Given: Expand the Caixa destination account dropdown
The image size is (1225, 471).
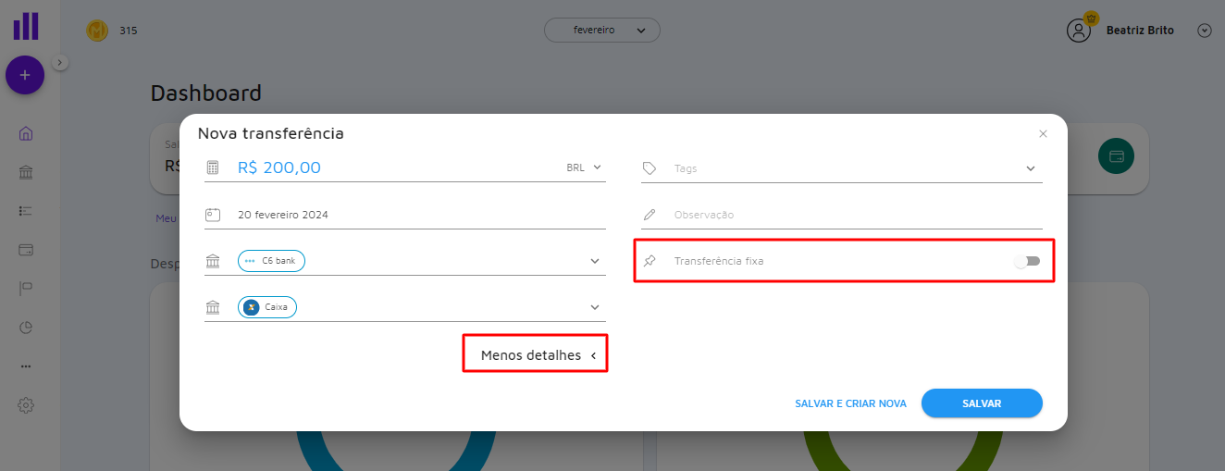Looking at the screenshot, I should point(595,307).
